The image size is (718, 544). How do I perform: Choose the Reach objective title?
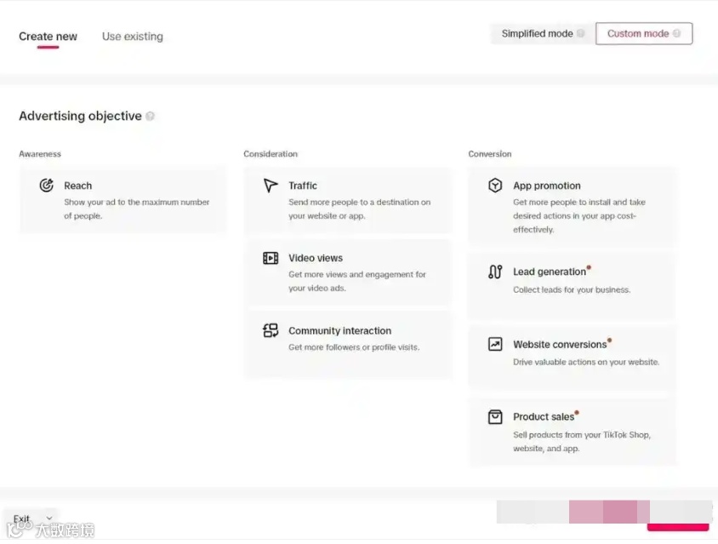[78, 186]
